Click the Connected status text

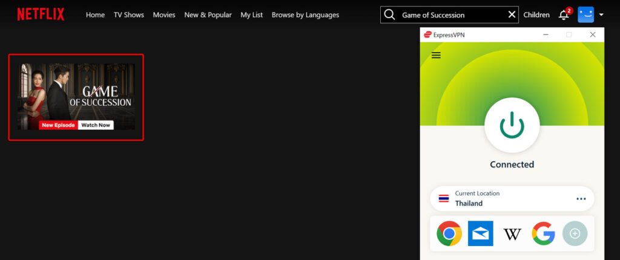[x=512, y=164]
